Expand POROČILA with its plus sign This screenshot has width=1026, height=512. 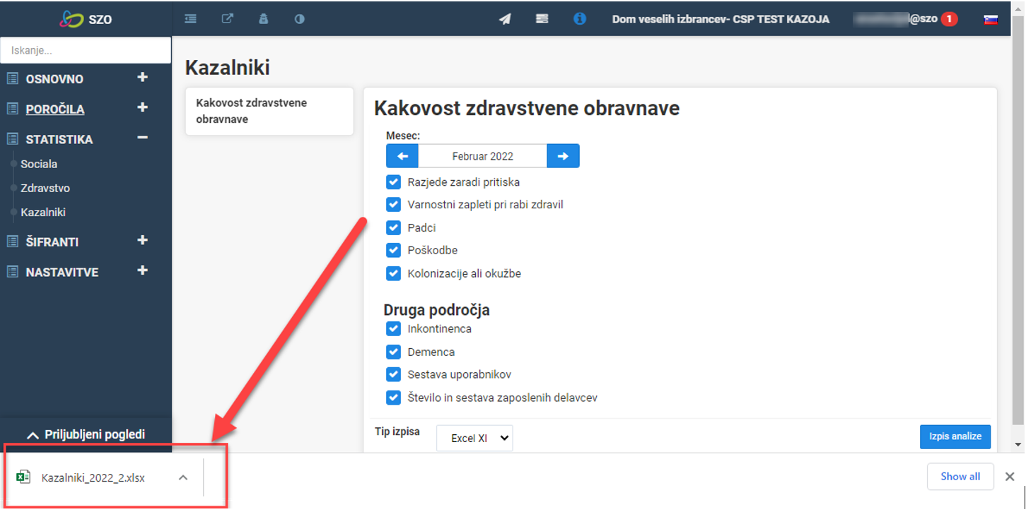pyautogui.click(x=142, y=107)
